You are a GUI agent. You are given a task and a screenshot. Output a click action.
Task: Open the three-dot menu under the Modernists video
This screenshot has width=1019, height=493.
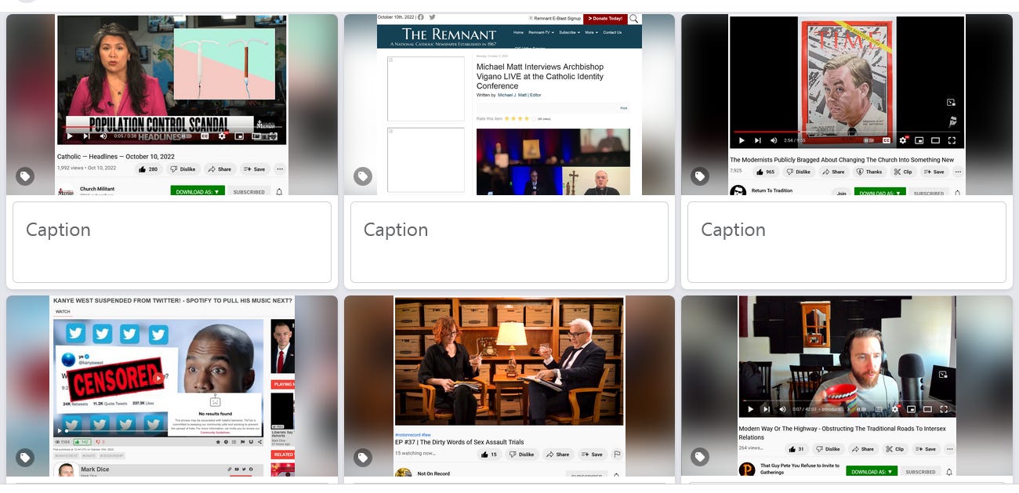click(x=958, y=172)
